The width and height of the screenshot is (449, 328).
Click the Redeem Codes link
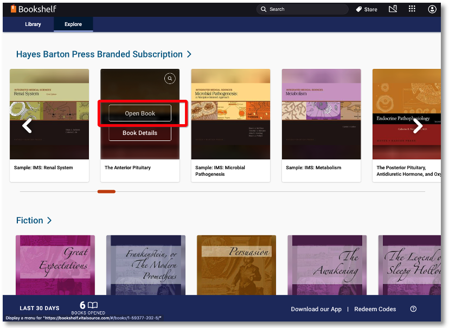tap(375, 309)
